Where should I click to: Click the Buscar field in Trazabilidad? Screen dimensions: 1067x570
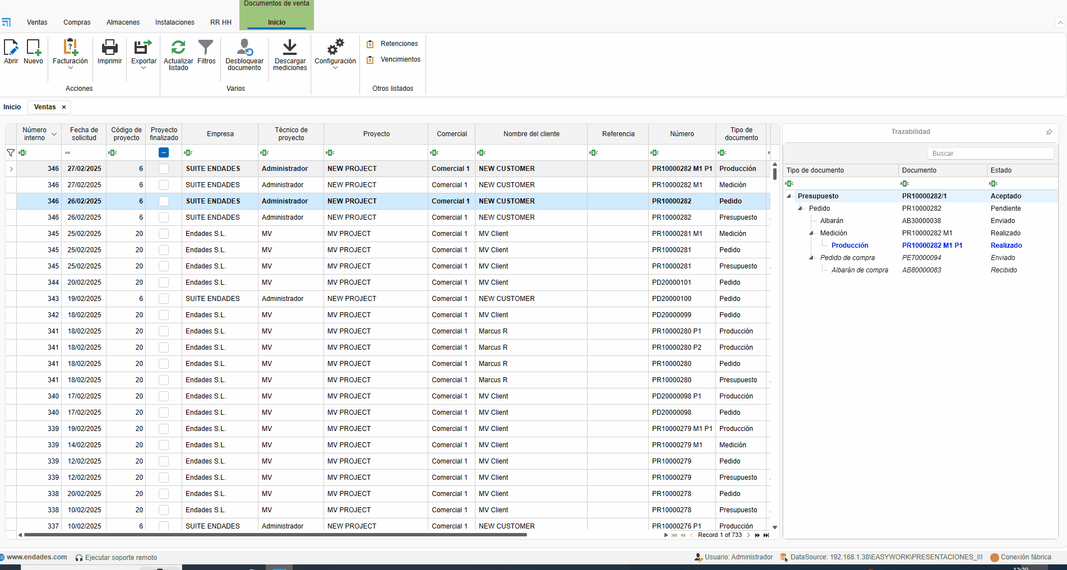(x=990, y=154)
